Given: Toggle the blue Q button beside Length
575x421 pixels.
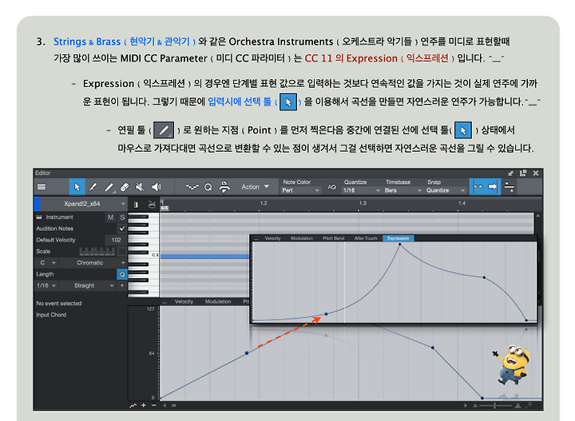Looking at the screenshot, I should click(x=122, y=274).
